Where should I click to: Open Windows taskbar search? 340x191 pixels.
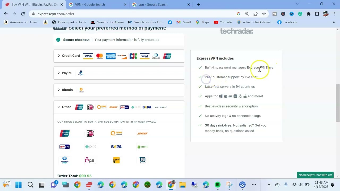coord(30,185)
